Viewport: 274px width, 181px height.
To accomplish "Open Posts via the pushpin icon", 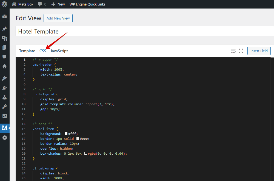I will point(4,29).
